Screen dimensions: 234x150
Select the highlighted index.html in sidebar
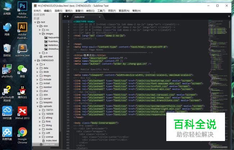pos(47,145)
